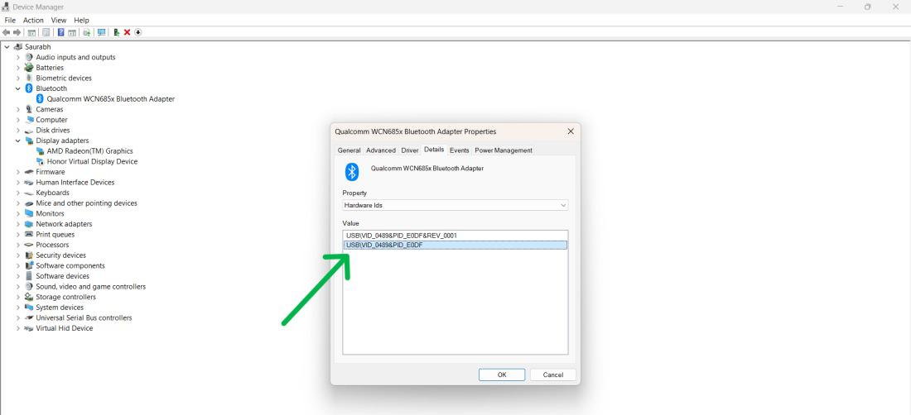Image resolution: width=911 pixels, height=415 pixels.
Task: Click the Cameras category icon
Action: coord(29,110)
